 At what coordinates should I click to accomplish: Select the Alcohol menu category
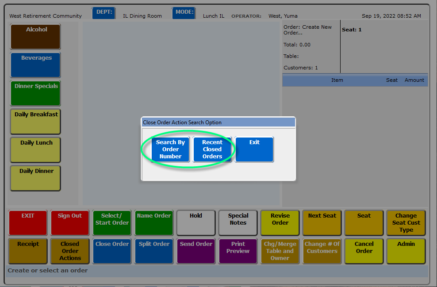pyautogui.click(x=36, y=36)
